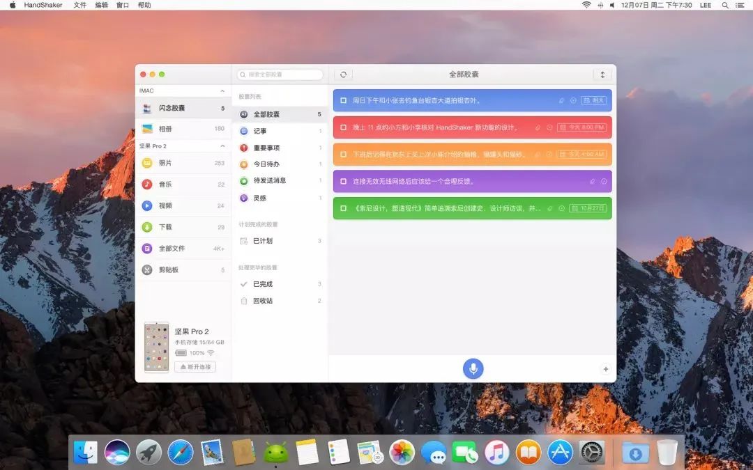Open the sort order dropdown button
Screen dimensions: 753x470
[602, 75]
